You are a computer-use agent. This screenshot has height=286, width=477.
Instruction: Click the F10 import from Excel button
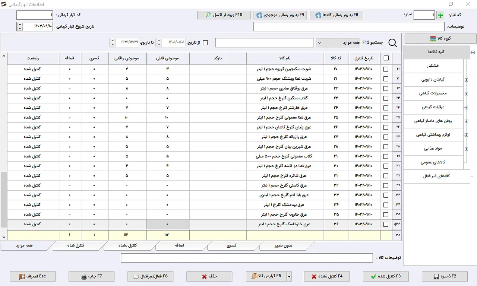(224, 15)
